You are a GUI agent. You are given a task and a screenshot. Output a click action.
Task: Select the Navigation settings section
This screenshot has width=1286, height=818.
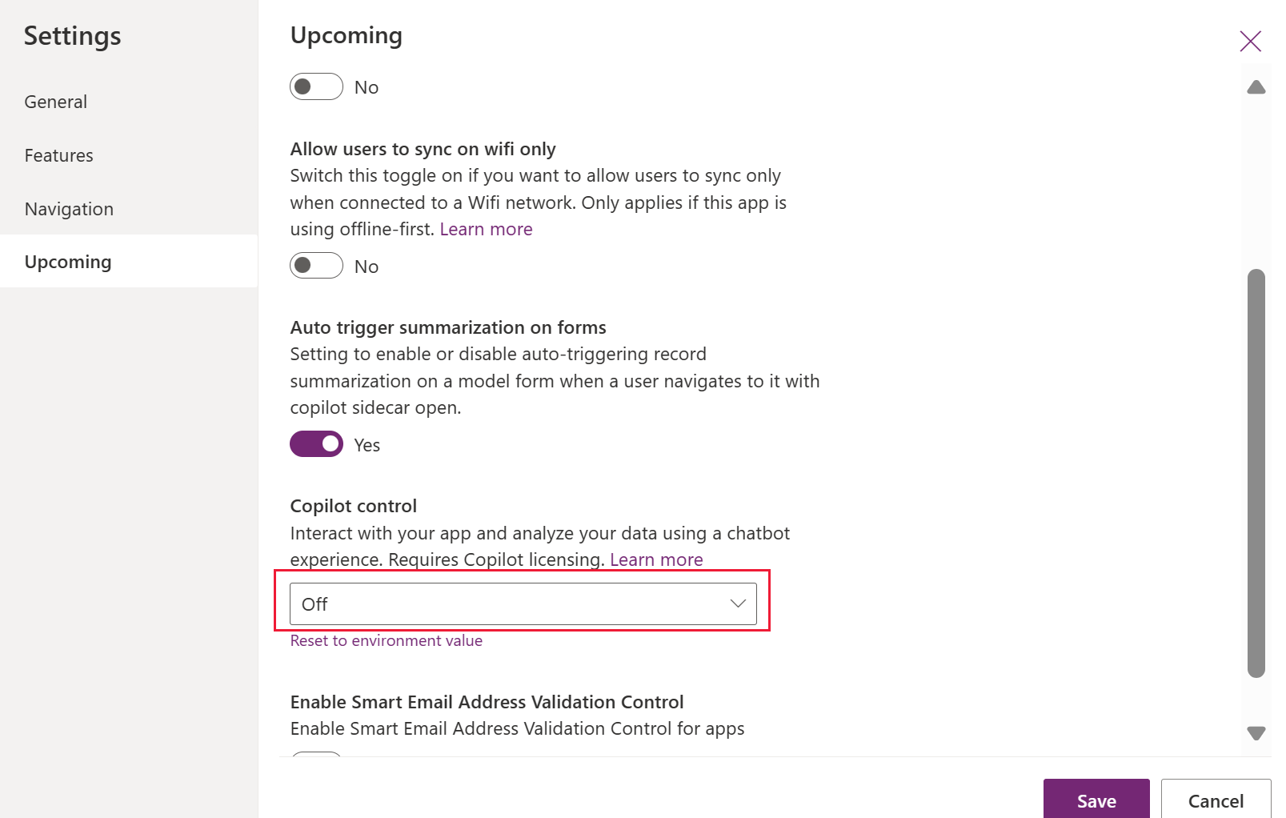(x=69, y=208)
